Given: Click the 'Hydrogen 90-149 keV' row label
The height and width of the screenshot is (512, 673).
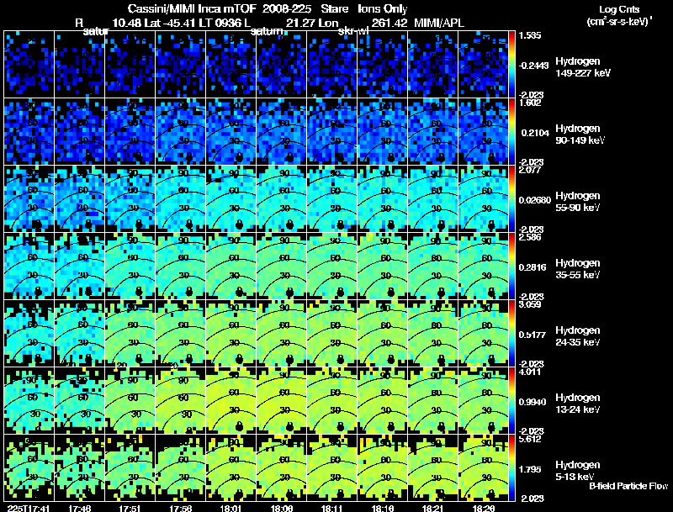Looking at the screenshot, I should point(580,135).
